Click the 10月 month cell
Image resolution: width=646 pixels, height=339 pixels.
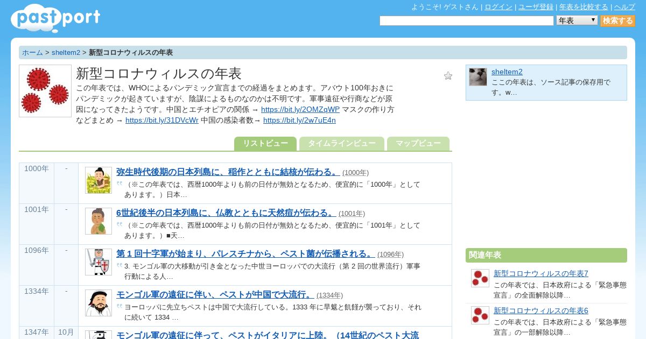click(x=66, y=333)
